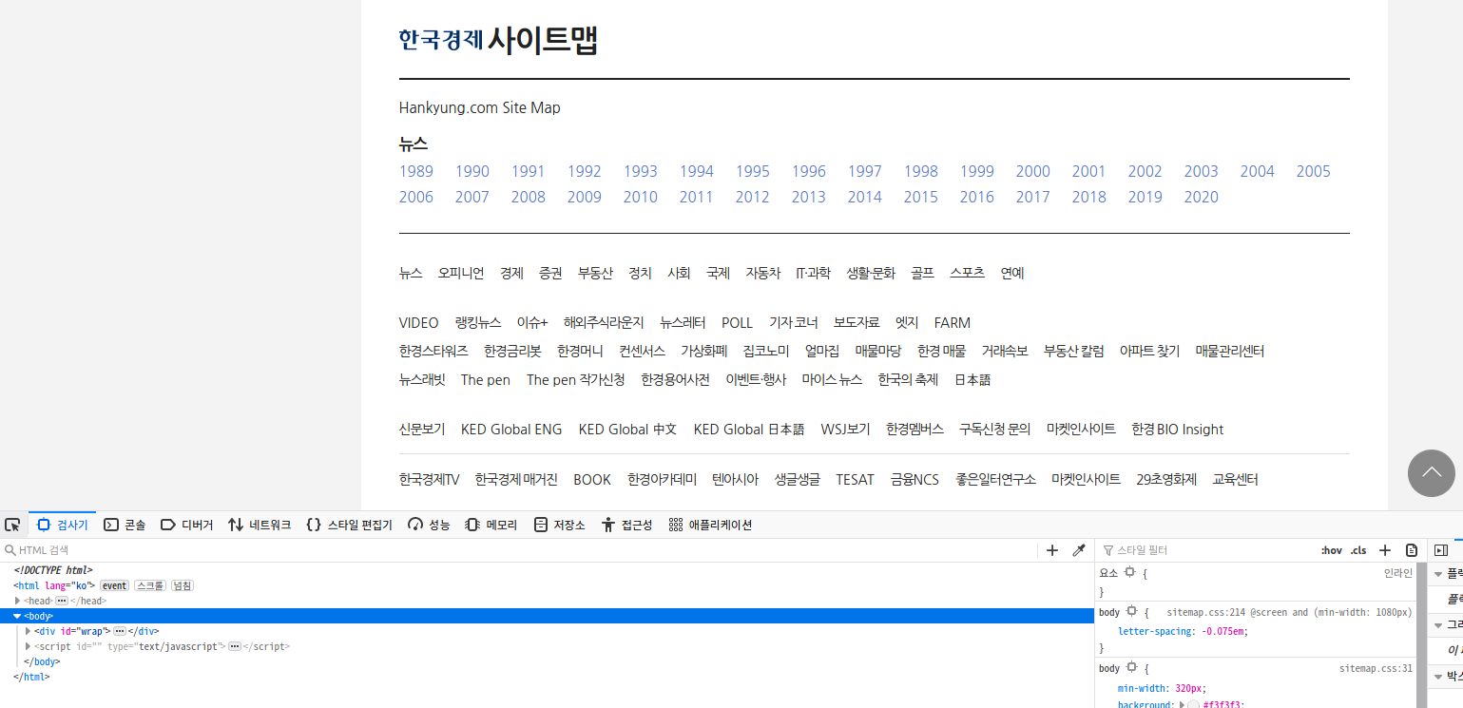Open the 성능 tab

[x=429, y=525]
